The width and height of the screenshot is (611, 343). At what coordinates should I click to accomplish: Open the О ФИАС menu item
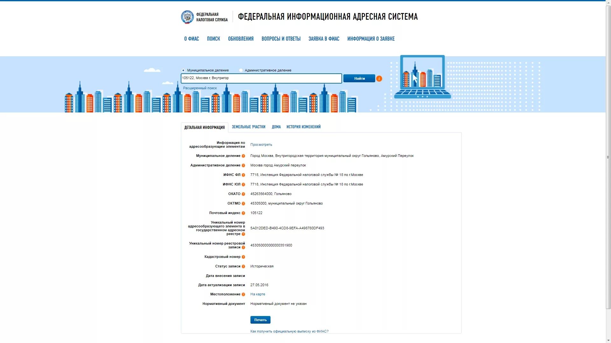(x=192, y=39)
